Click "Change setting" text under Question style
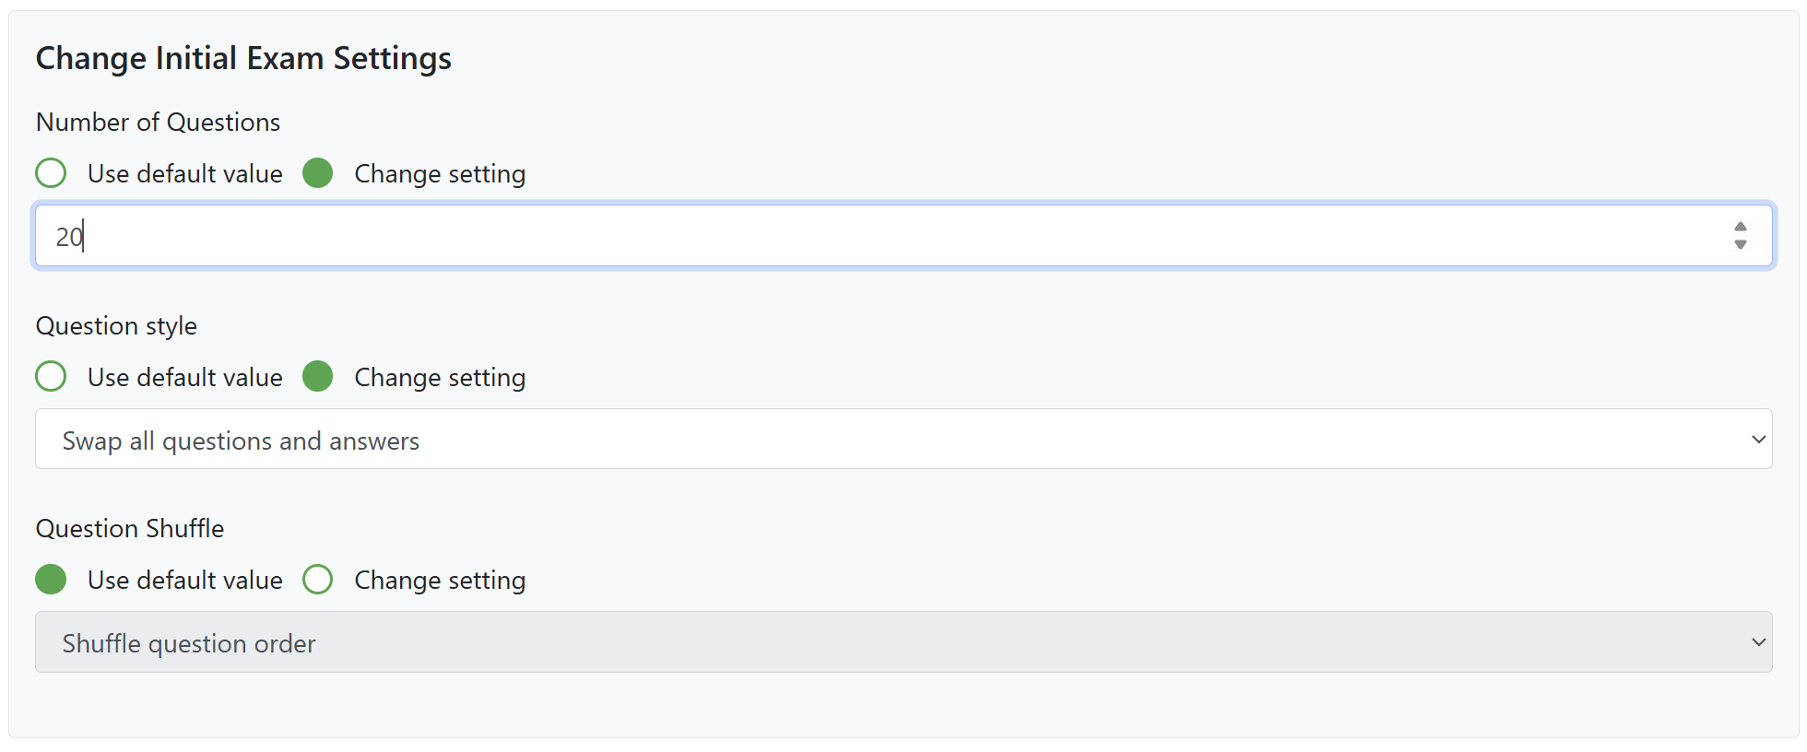1807x752 pixels. [x=440, y=378]
